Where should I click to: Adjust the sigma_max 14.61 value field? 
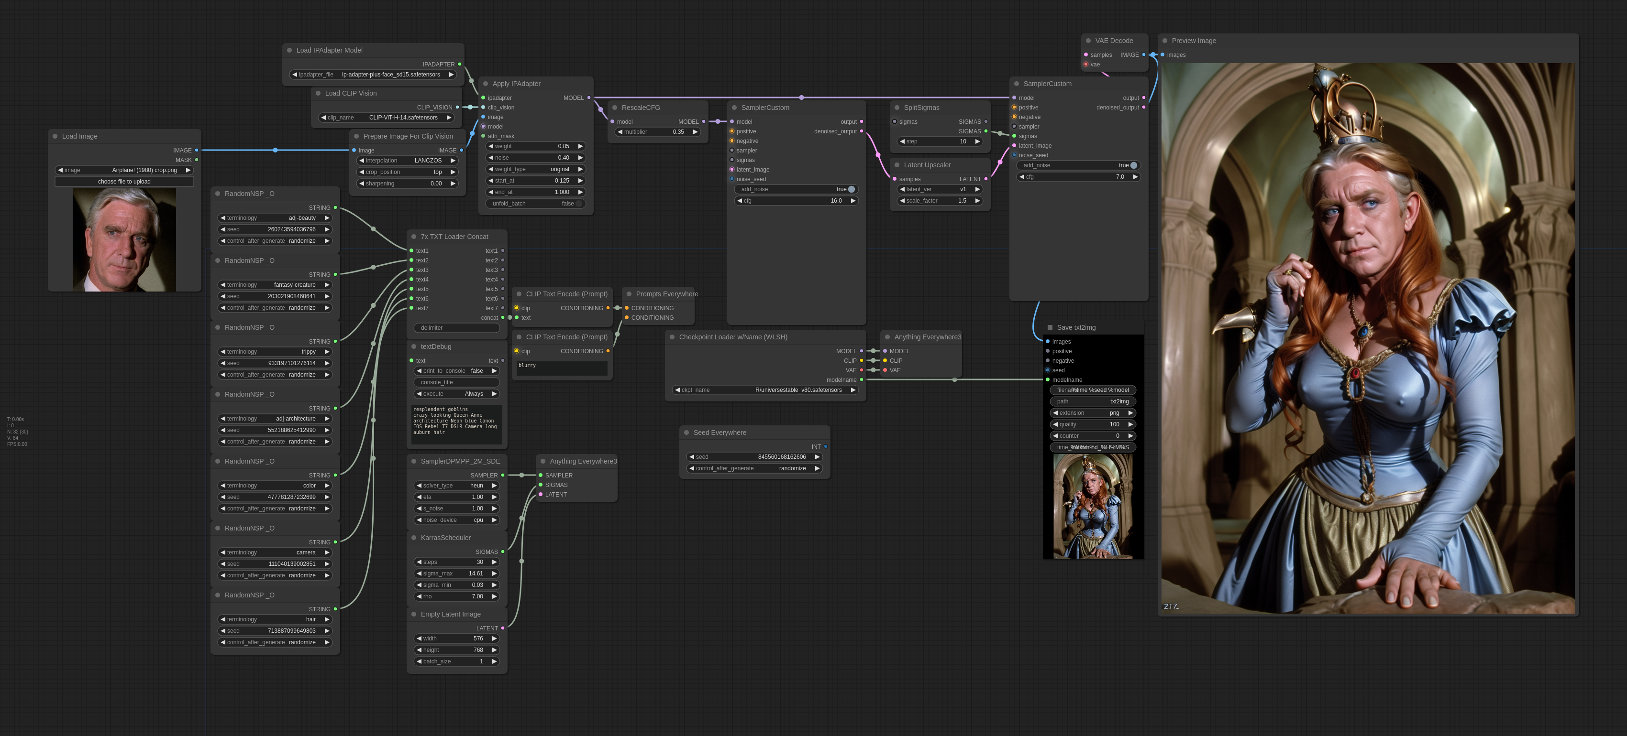tap(457, 574)
